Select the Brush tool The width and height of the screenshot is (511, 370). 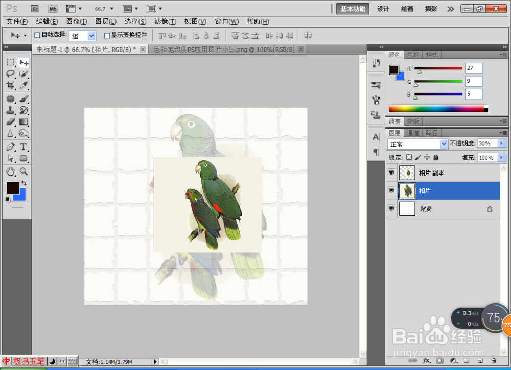[x=24, y=98]
